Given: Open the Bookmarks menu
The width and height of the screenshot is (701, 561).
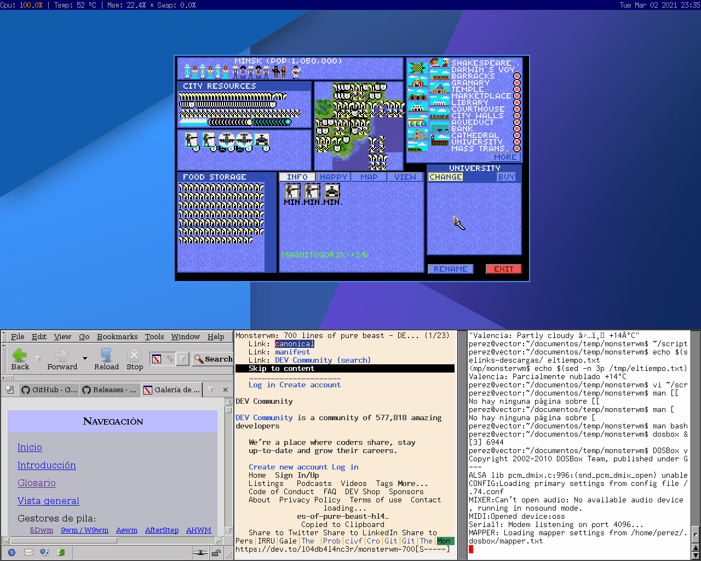Looking at the screenshot, I should coord(117,336).
